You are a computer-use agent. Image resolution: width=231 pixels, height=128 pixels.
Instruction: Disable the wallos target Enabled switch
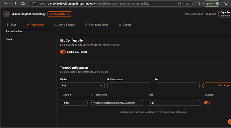click(207, 103)
